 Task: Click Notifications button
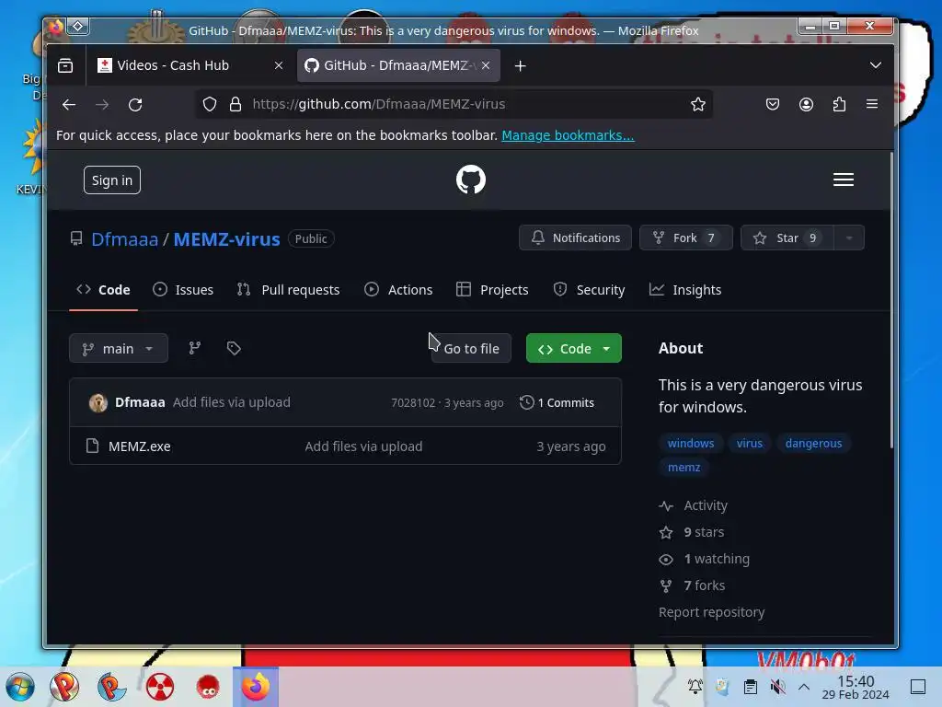coord(575,238)
